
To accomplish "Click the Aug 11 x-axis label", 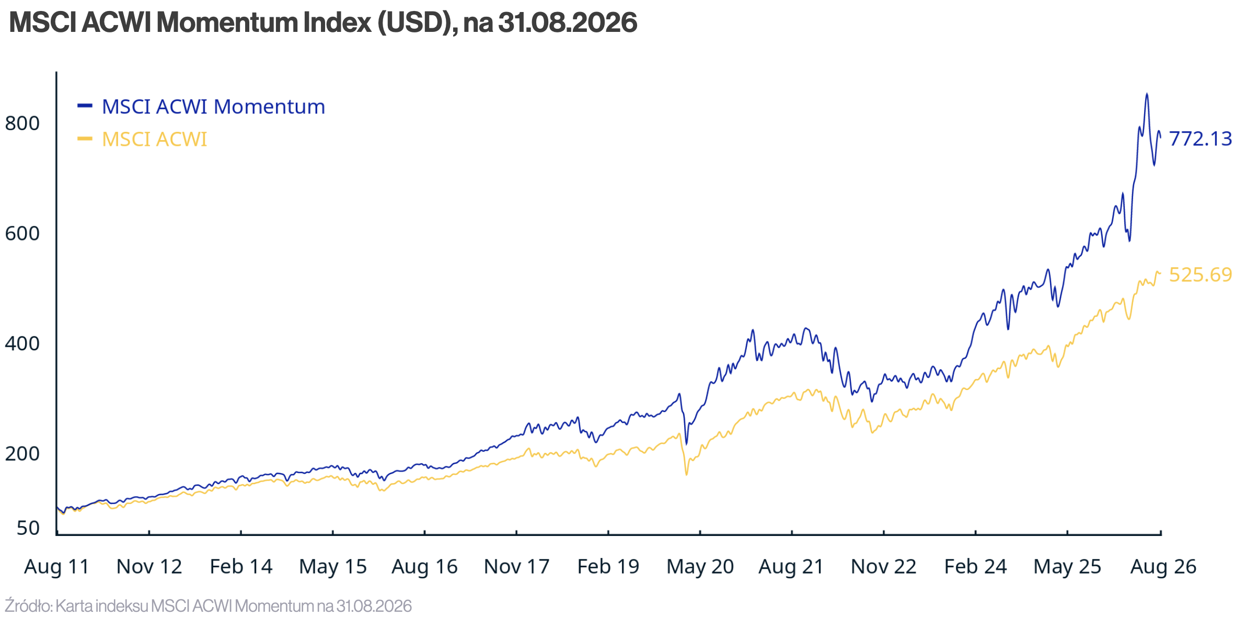I will point(56,567).
